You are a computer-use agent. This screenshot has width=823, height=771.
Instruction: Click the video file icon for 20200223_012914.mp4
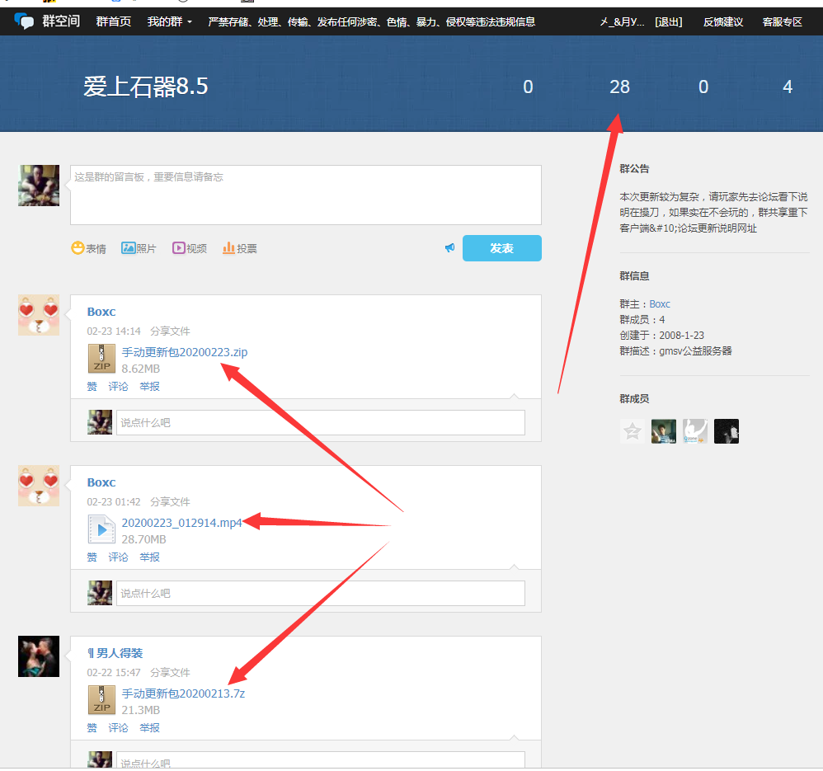[x=101, y=529]
